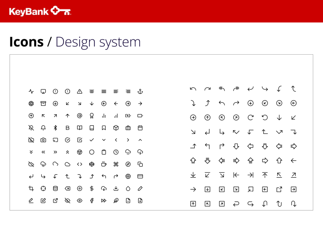
Task: Select the CPU chip icon
Action: coord(128,176)
